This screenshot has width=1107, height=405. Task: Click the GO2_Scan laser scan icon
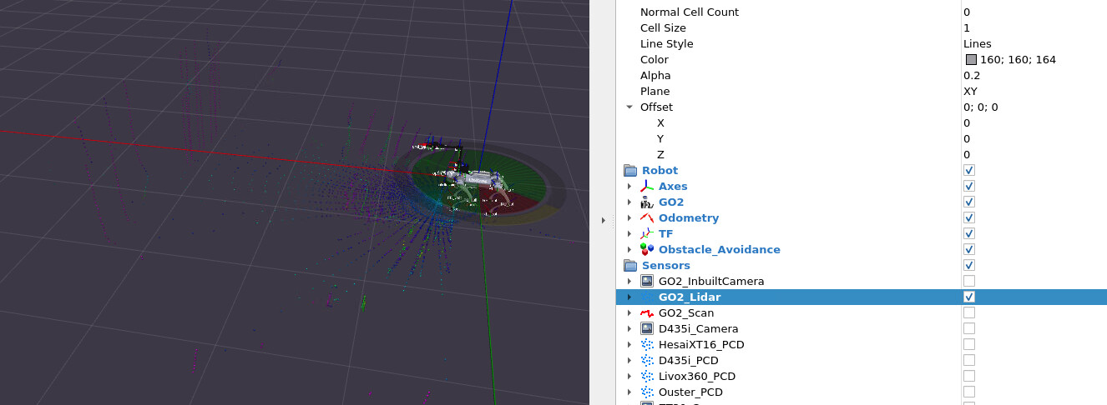point(647,313)
